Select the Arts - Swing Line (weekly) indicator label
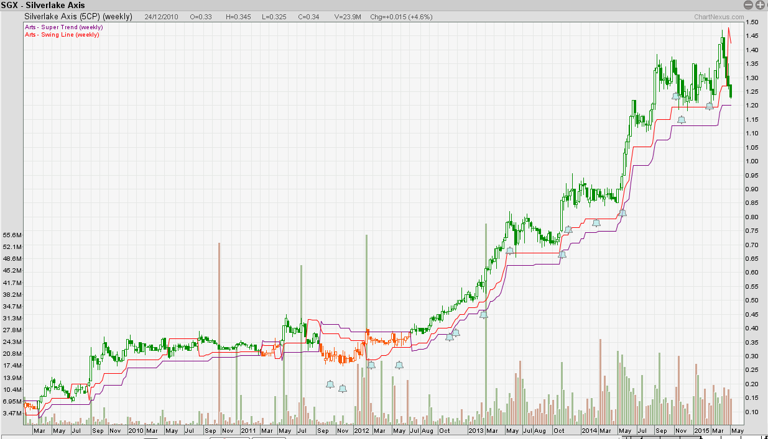The width and height of the screenshot is (768, 439). click(62, 35)
